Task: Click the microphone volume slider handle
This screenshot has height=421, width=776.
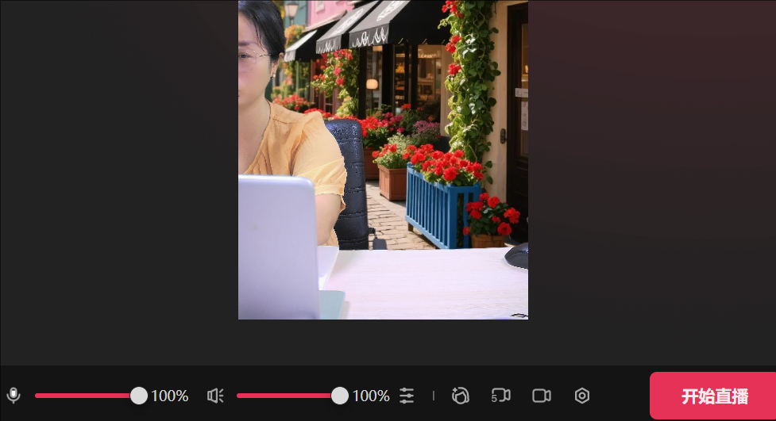Action: click(x=139, y=396)
